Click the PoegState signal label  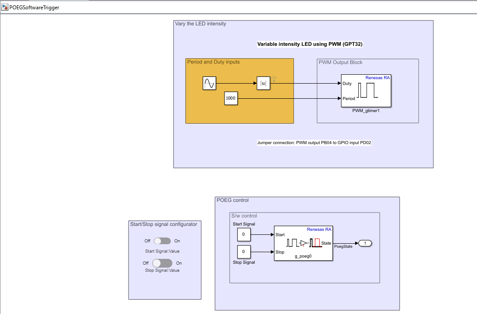[x=343, y=246]
